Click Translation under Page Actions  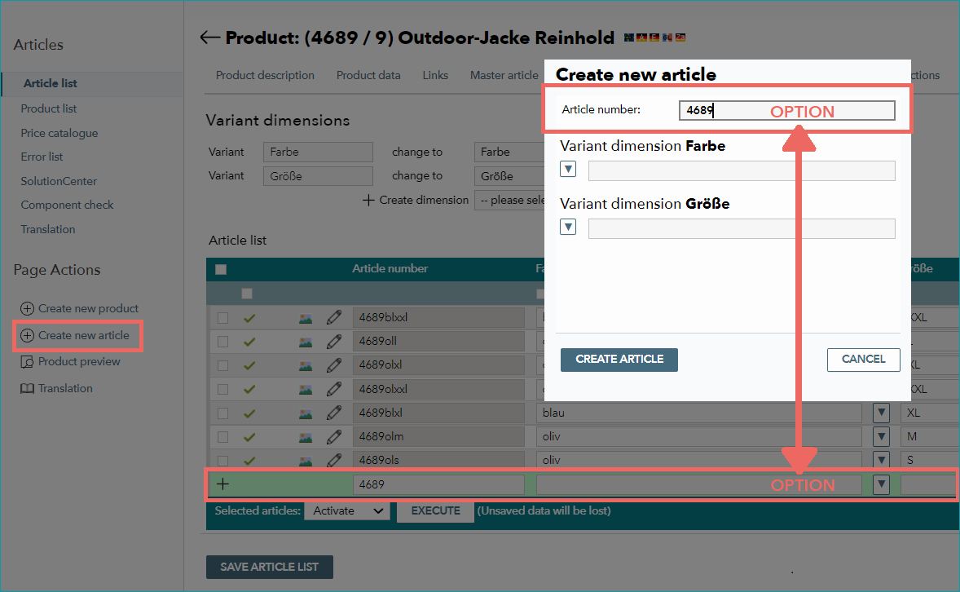[x=56, y=388]
